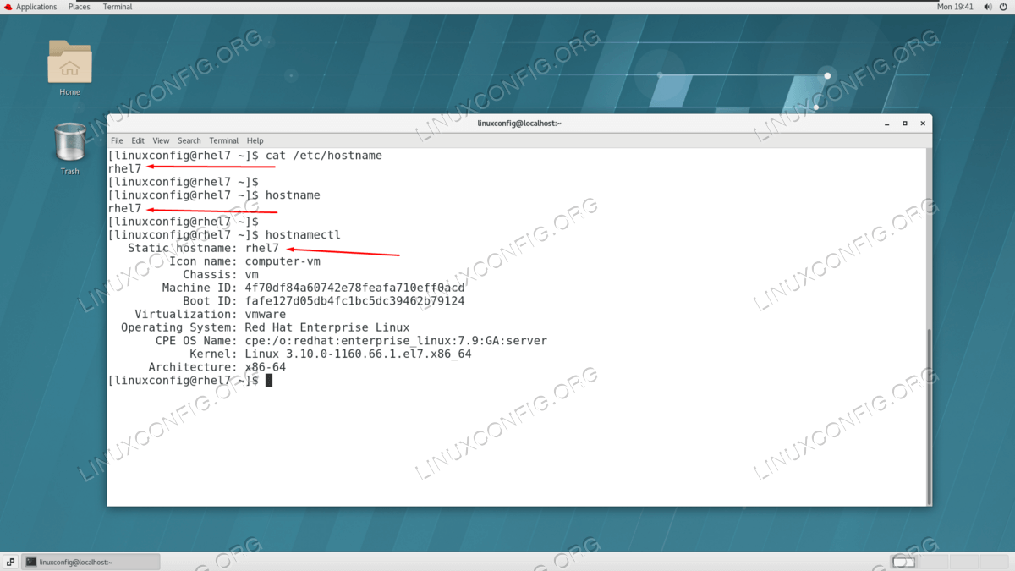The height and width of the screenshot is (571, 1015).
Task: Click the volume speaker icon
Action: (989, 7)
